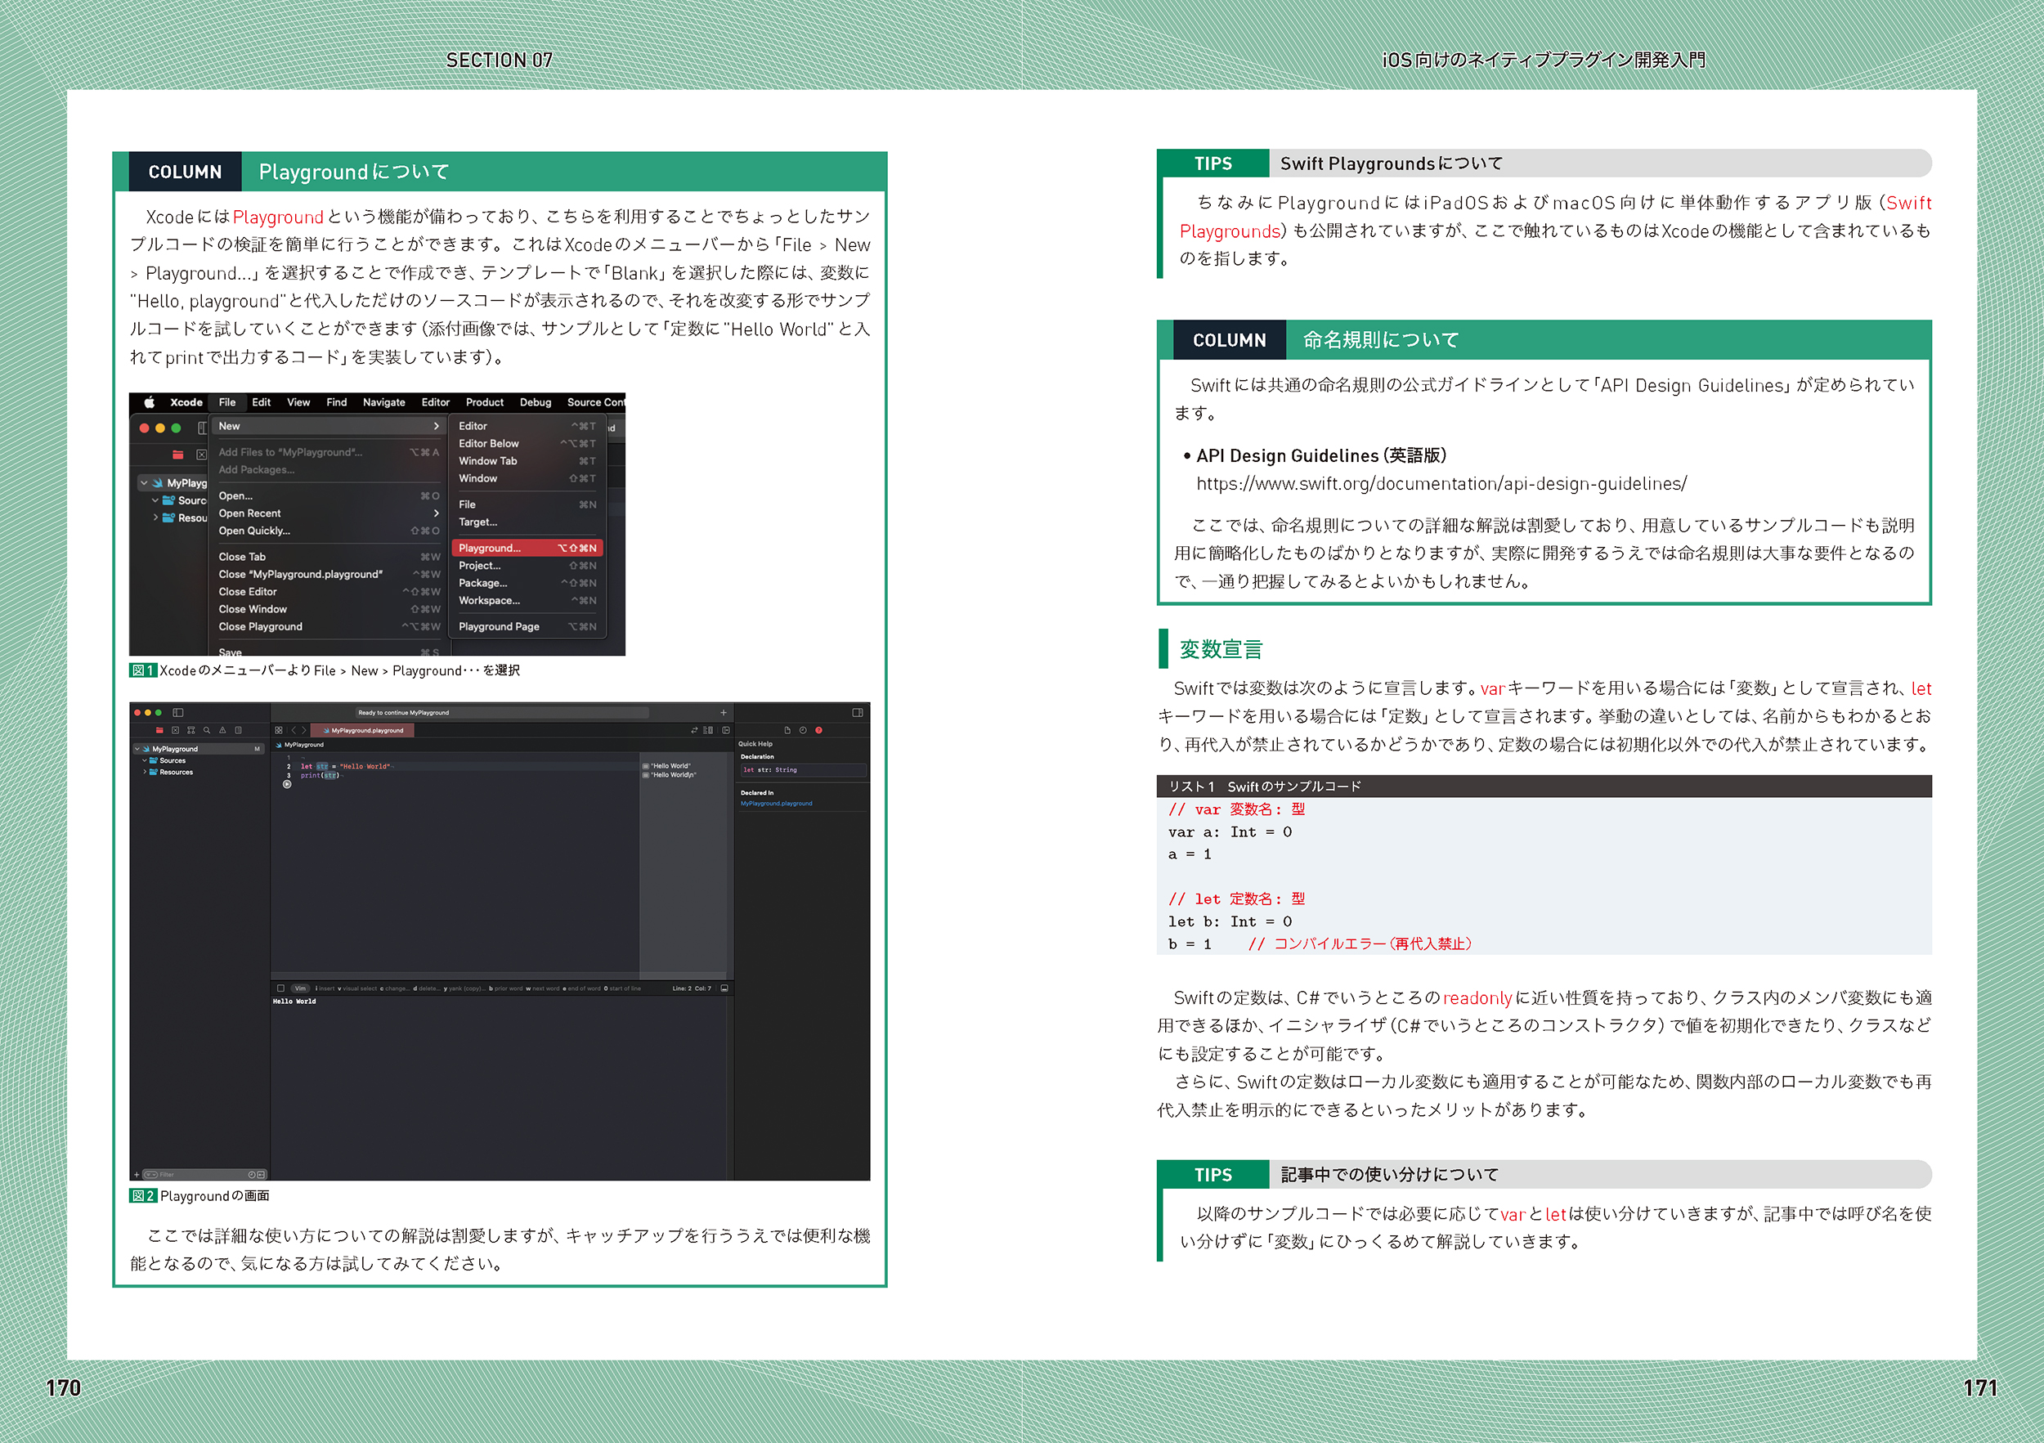Click the plus button next to activity bar
The height and width of the screenshot is (1443, 2044).
click(723, 712)
